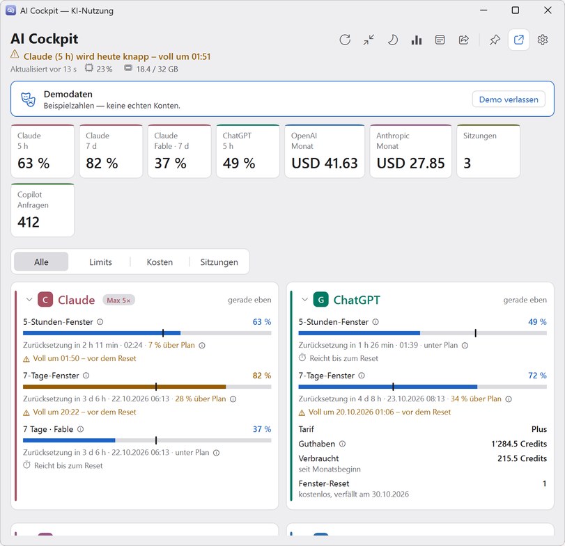Click 'Reicht bis zum Reset' under Fable
The width and height of the screenshot is (565, 546).
coord(68,465)
